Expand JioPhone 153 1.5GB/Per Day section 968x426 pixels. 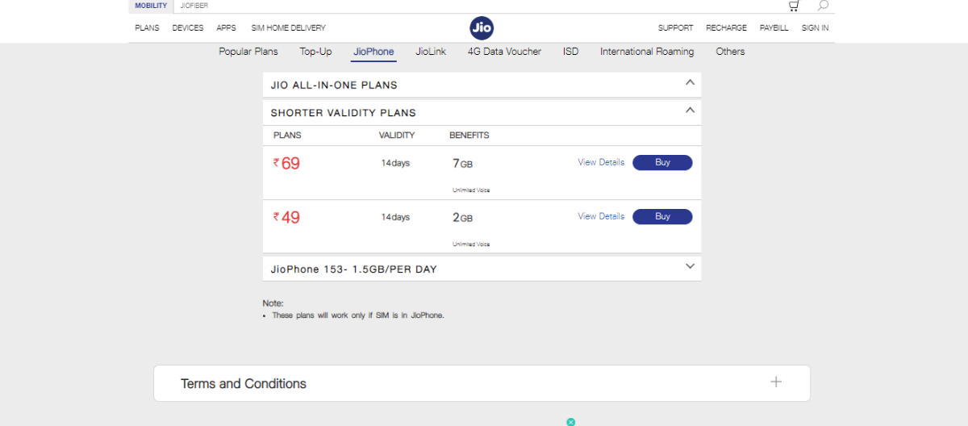tap(690, 266)
